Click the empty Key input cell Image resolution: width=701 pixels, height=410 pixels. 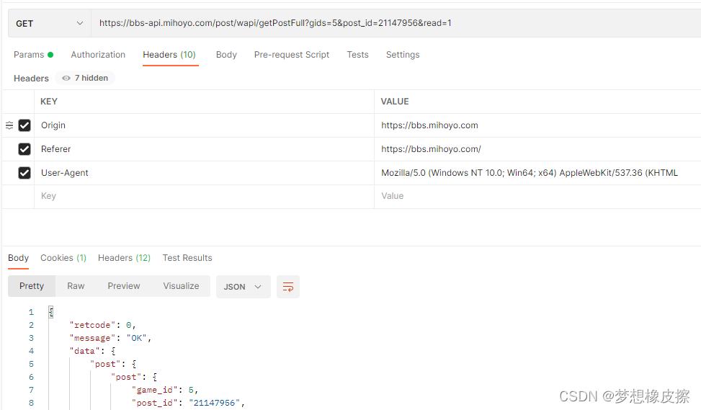(x=202, y=196)
